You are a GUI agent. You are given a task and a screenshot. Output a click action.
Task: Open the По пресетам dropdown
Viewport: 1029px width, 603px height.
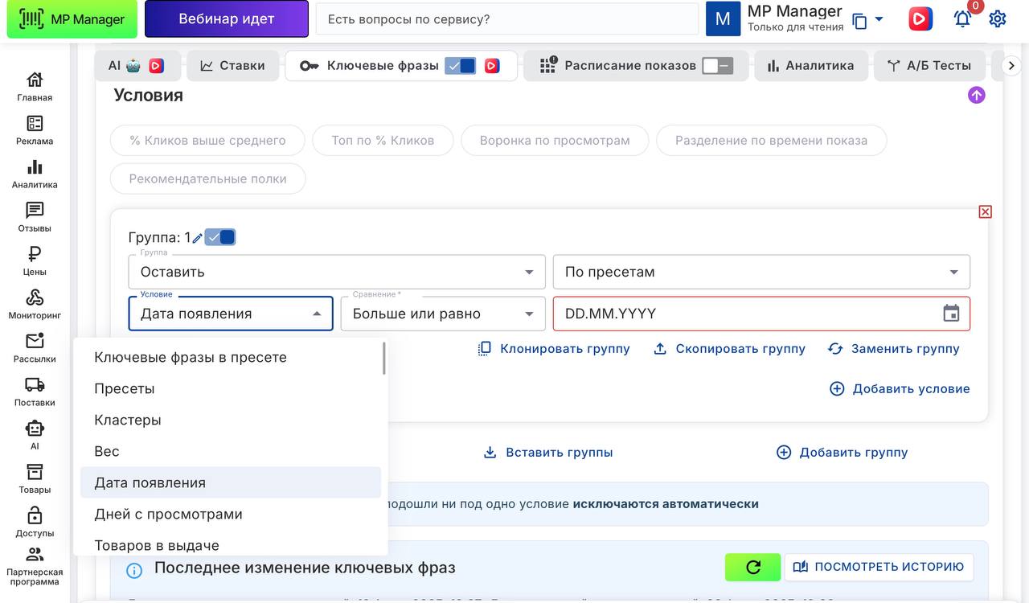coord(760,272)
